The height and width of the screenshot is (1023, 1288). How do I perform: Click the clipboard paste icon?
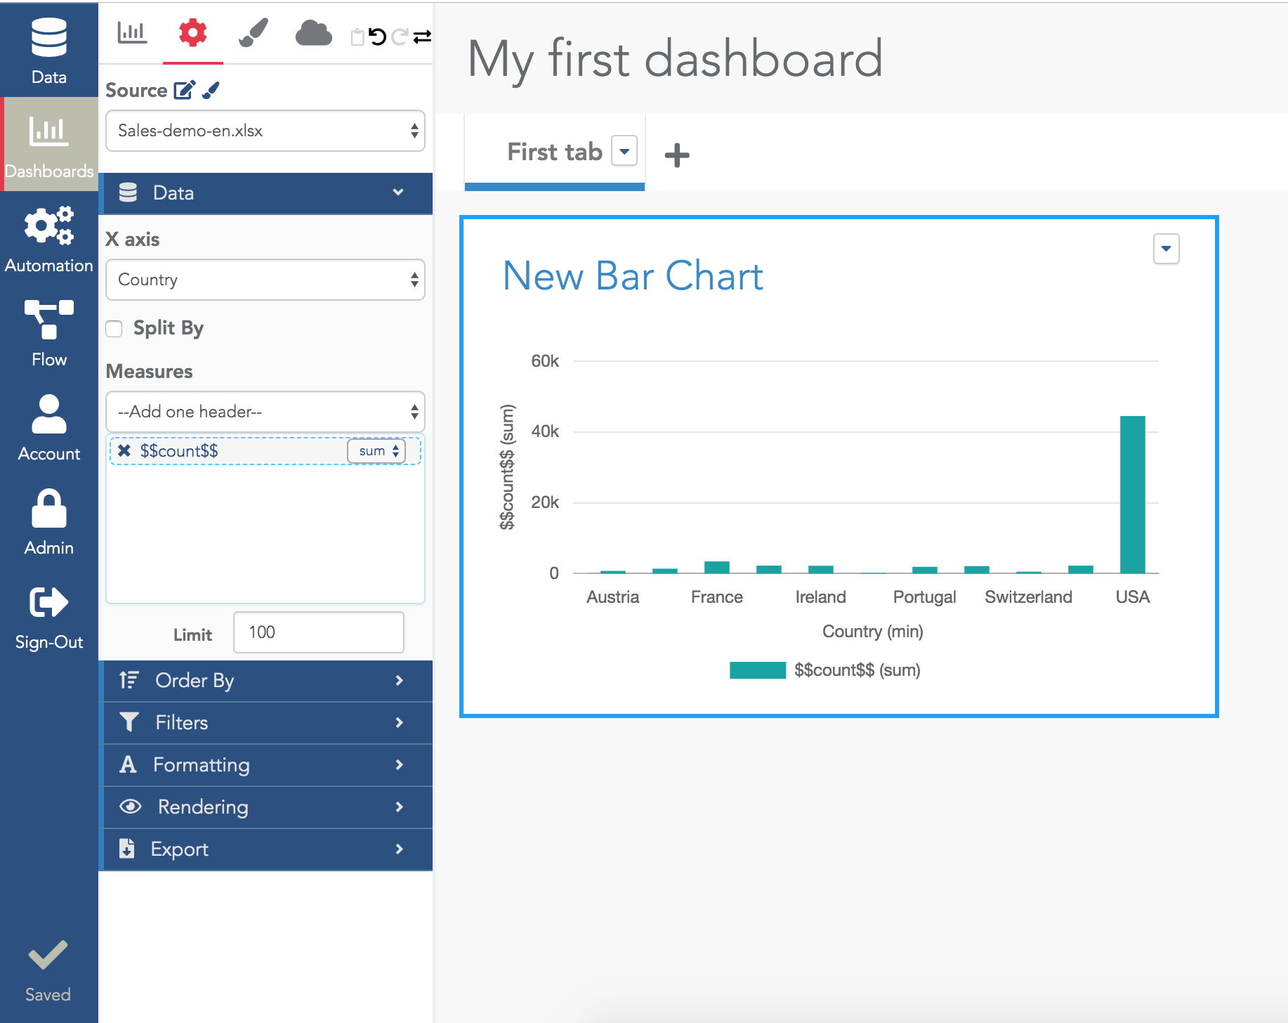tap(357, 37)
